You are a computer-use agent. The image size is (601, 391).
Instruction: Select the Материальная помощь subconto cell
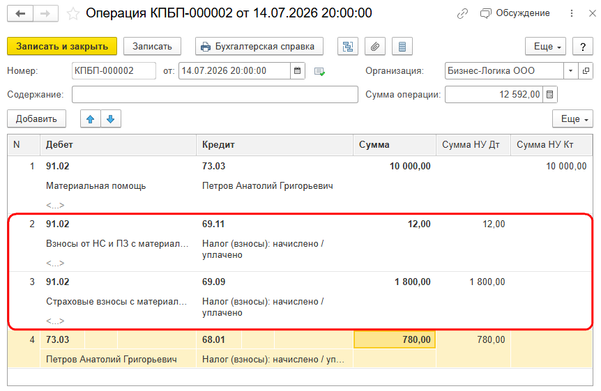pyautogui.click(x=96, y=186)
